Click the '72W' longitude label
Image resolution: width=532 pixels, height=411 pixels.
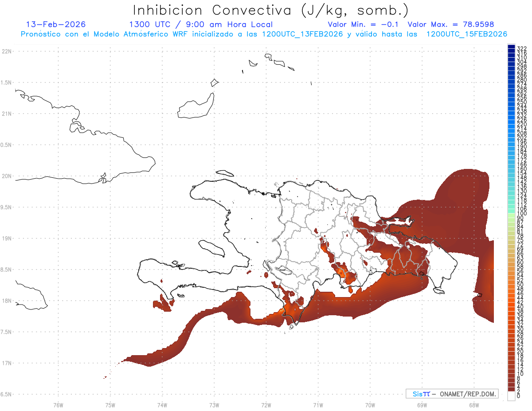point(266,405)
